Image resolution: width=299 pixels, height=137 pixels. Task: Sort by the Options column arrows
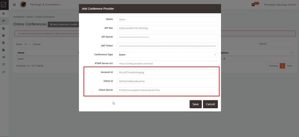[291, 53]
